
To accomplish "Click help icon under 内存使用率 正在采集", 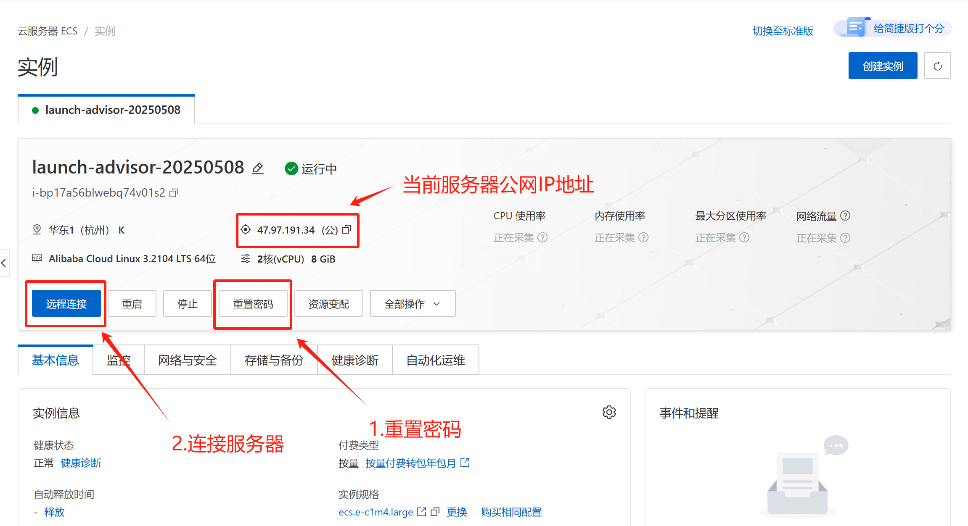I will 643,238.
